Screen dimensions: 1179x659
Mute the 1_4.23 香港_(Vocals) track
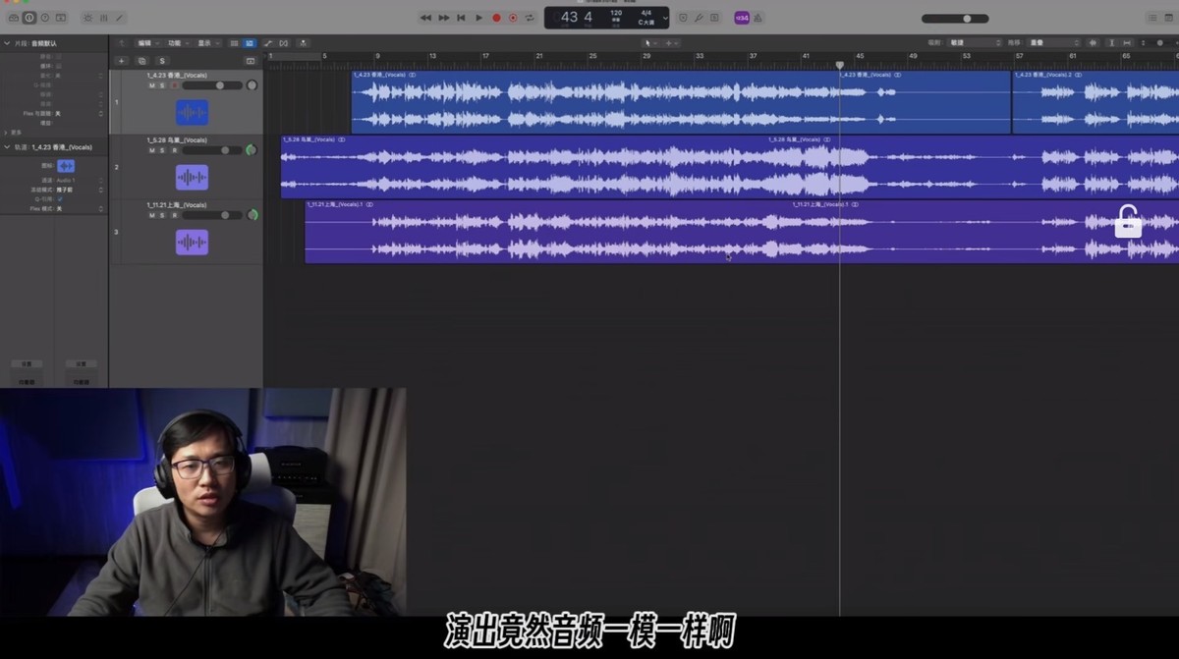click(151, 85)
